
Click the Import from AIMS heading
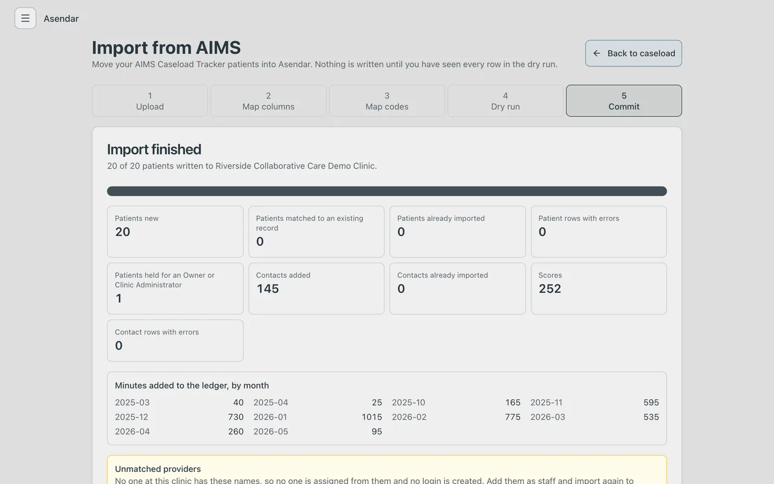pyautogui.click(x=166, y=47)
